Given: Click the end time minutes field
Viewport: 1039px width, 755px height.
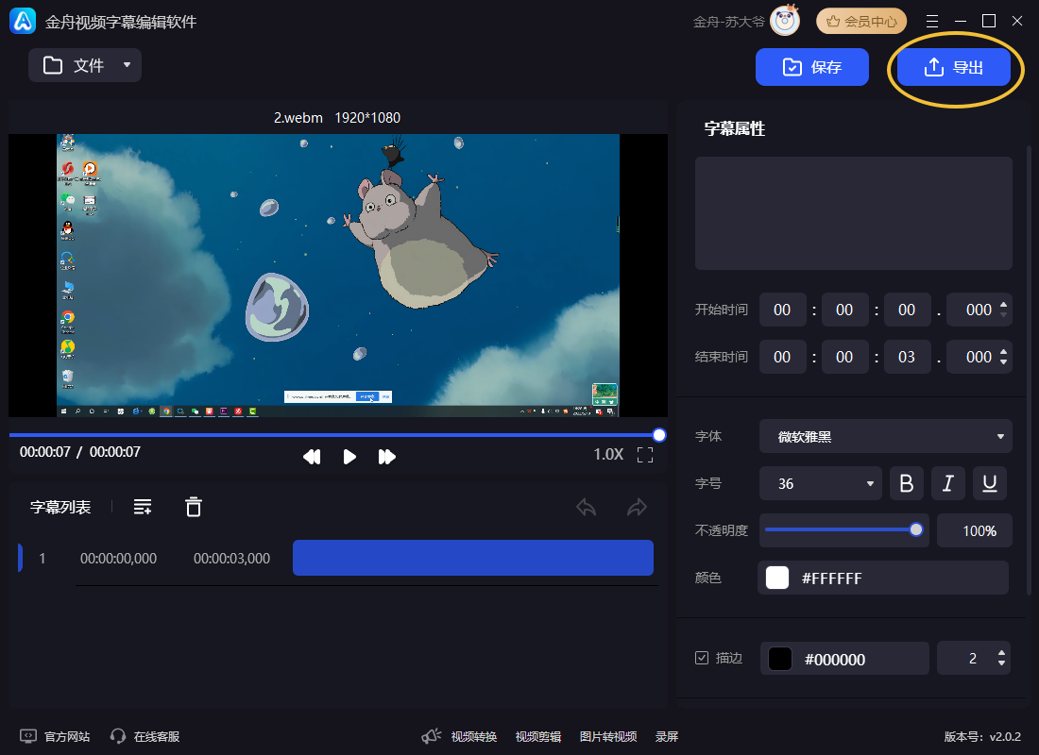Looking at the screenshot, I should click(x=844, y=357).
